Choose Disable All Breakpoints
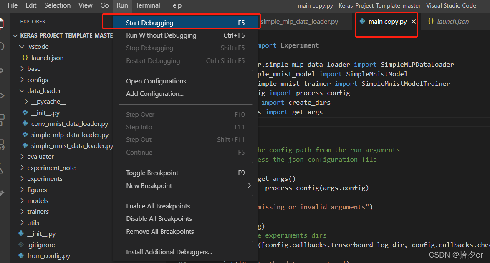 186,219
